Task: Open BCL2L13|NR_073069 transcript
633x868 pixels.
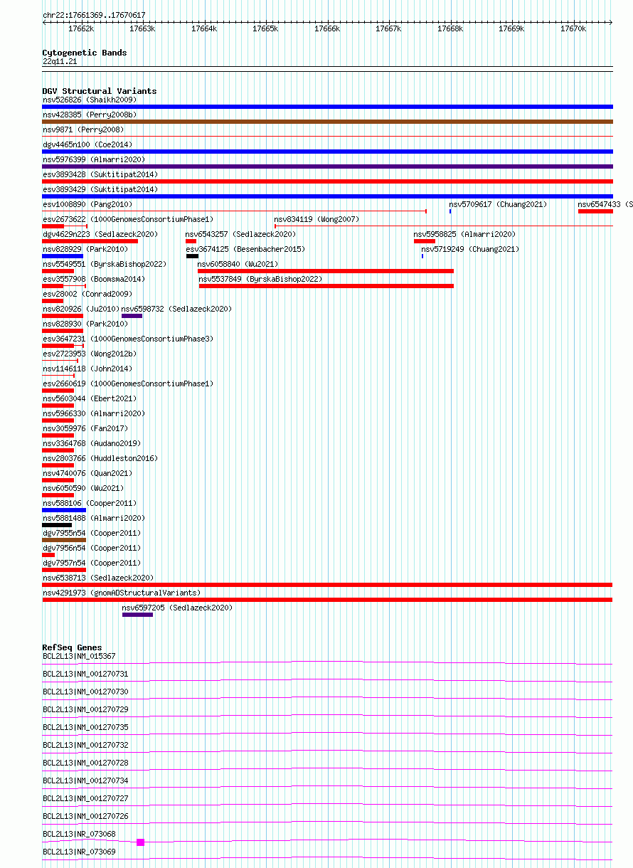Action: coord(79,852)
